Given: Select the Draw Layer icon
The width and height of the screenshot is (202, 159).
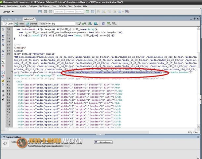Looking at the screenshot, I should click(50, 12).
